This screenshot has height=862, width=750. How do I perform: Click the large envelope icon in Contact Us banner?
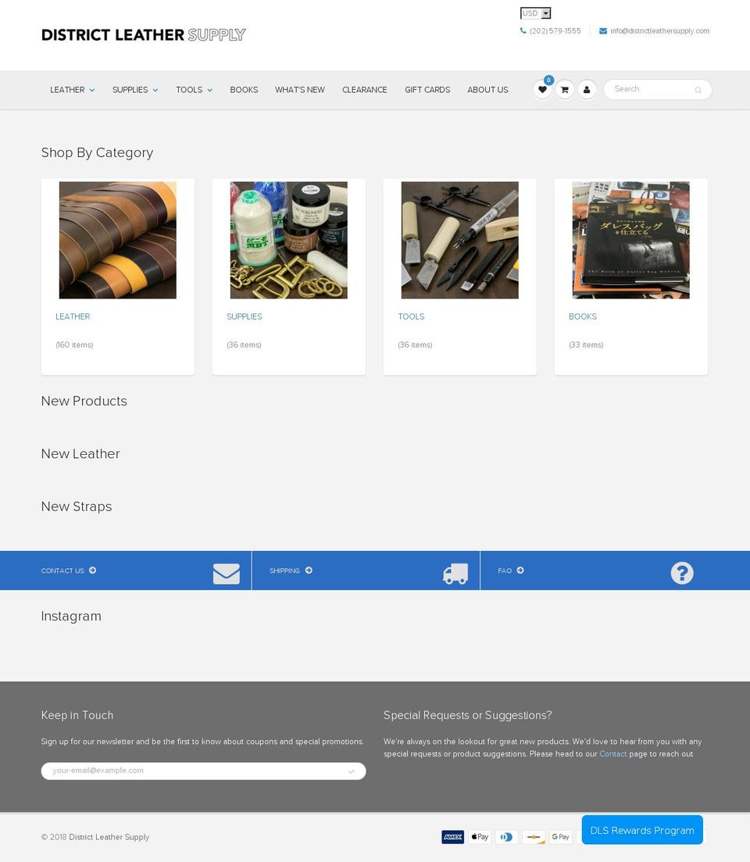[227, 574]
